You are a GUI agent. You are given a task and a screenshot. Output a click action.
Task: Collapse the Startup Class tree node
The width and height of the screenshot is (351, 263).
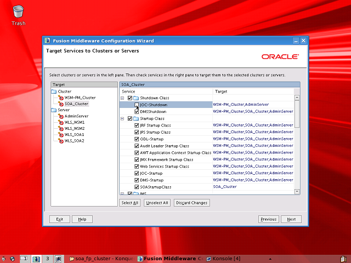click(122, 118)
